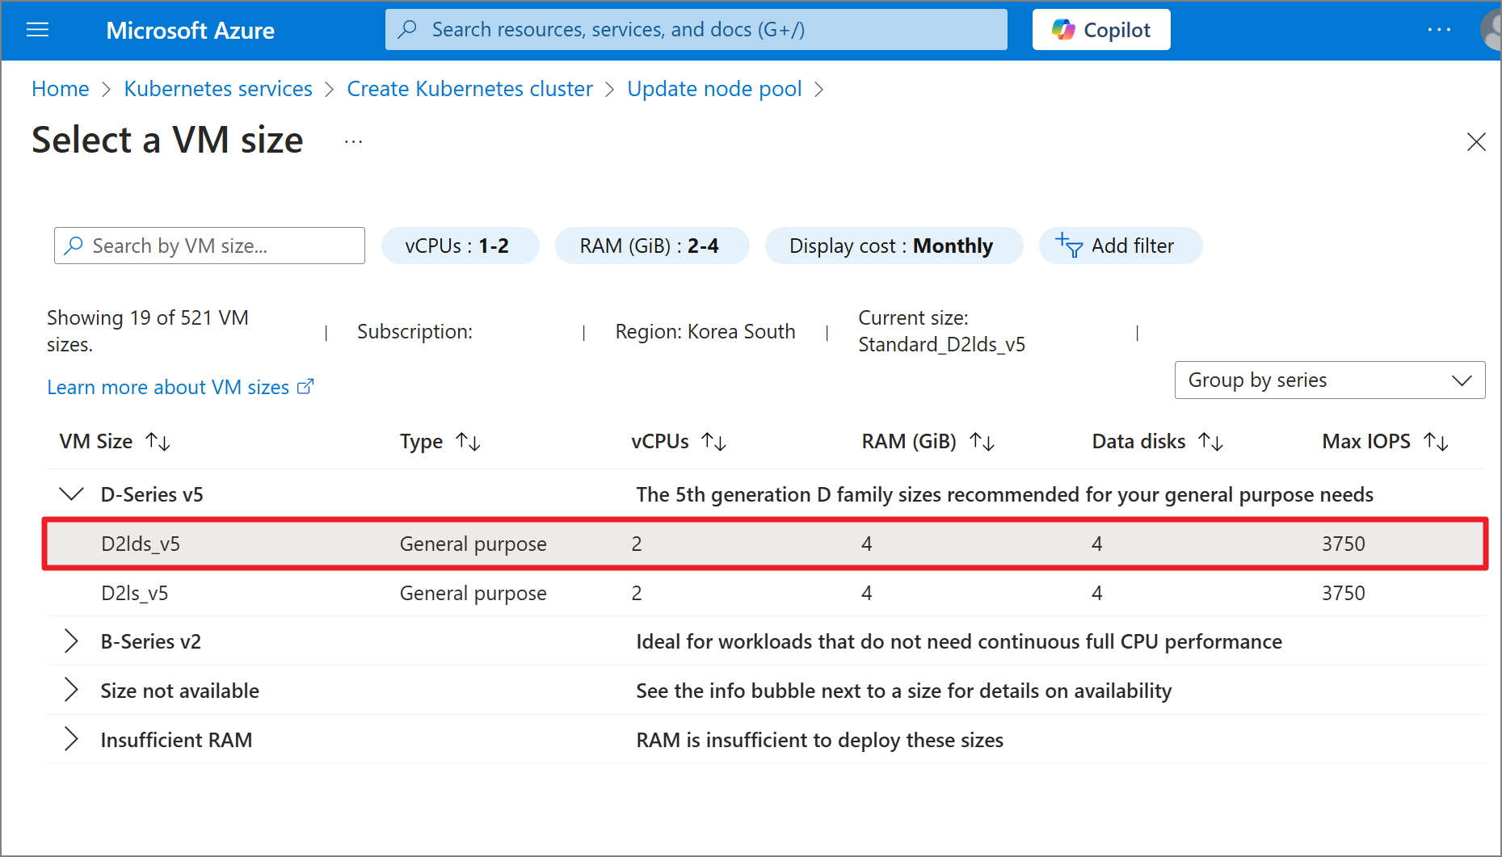Expand the Insufficient RAM group
The height and width of the screenshot is (857, 1502).
click(71, 740)
